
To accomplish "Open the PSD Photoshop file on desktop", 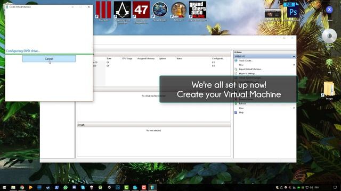I will pyautogui.click(x=291, y=11).
